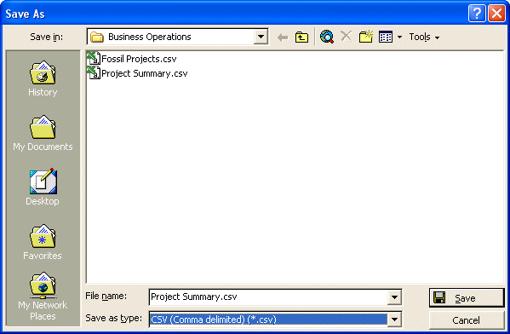This screenshot has height=334, width=510.
Task: Click the File name text field
Action: [269, 297]
